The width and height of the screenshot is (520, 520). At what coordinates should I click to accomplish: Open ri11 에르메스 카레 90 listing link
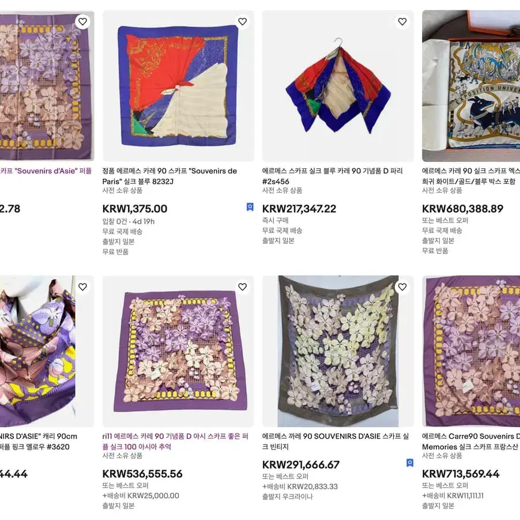175,442
